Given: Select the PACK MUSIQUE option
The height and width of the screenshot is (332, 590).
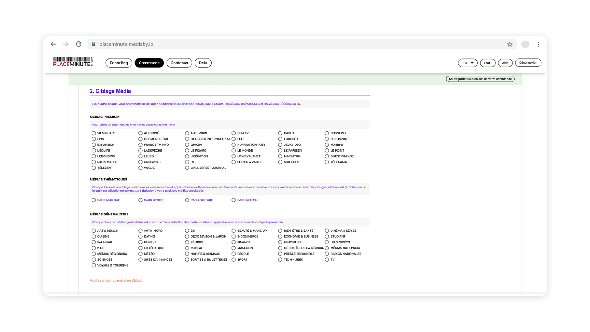Looking at the screenshot, I should tap(94, 200).
